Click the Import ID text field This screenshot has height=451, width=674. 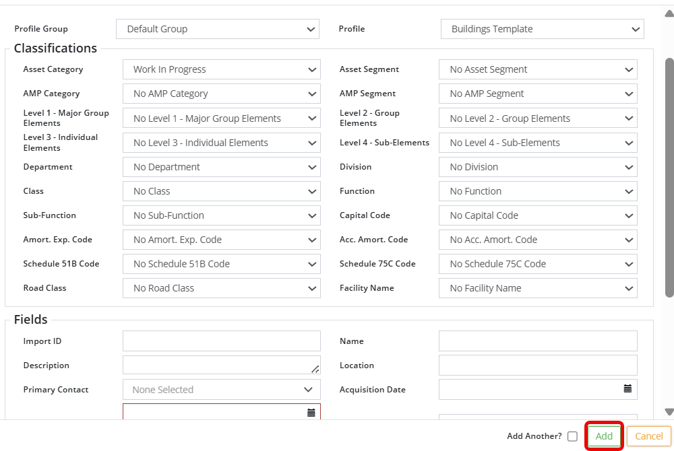pyautogui.click(x=221, y=341)
